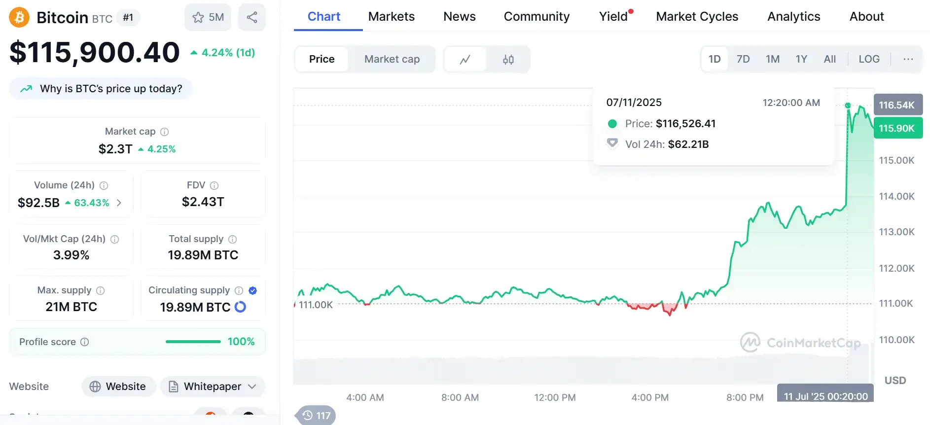This screenshot has height=425, width=930.
Task: Click the 115.90K current price label
Action: tap(897, 128)
